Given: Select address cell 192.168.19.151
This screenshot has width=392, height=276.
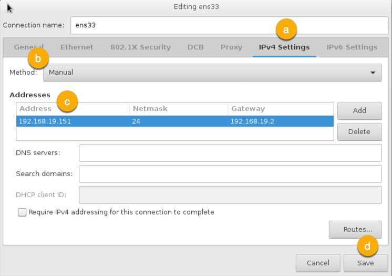Looking at the screenshot, I should [73, 121].
